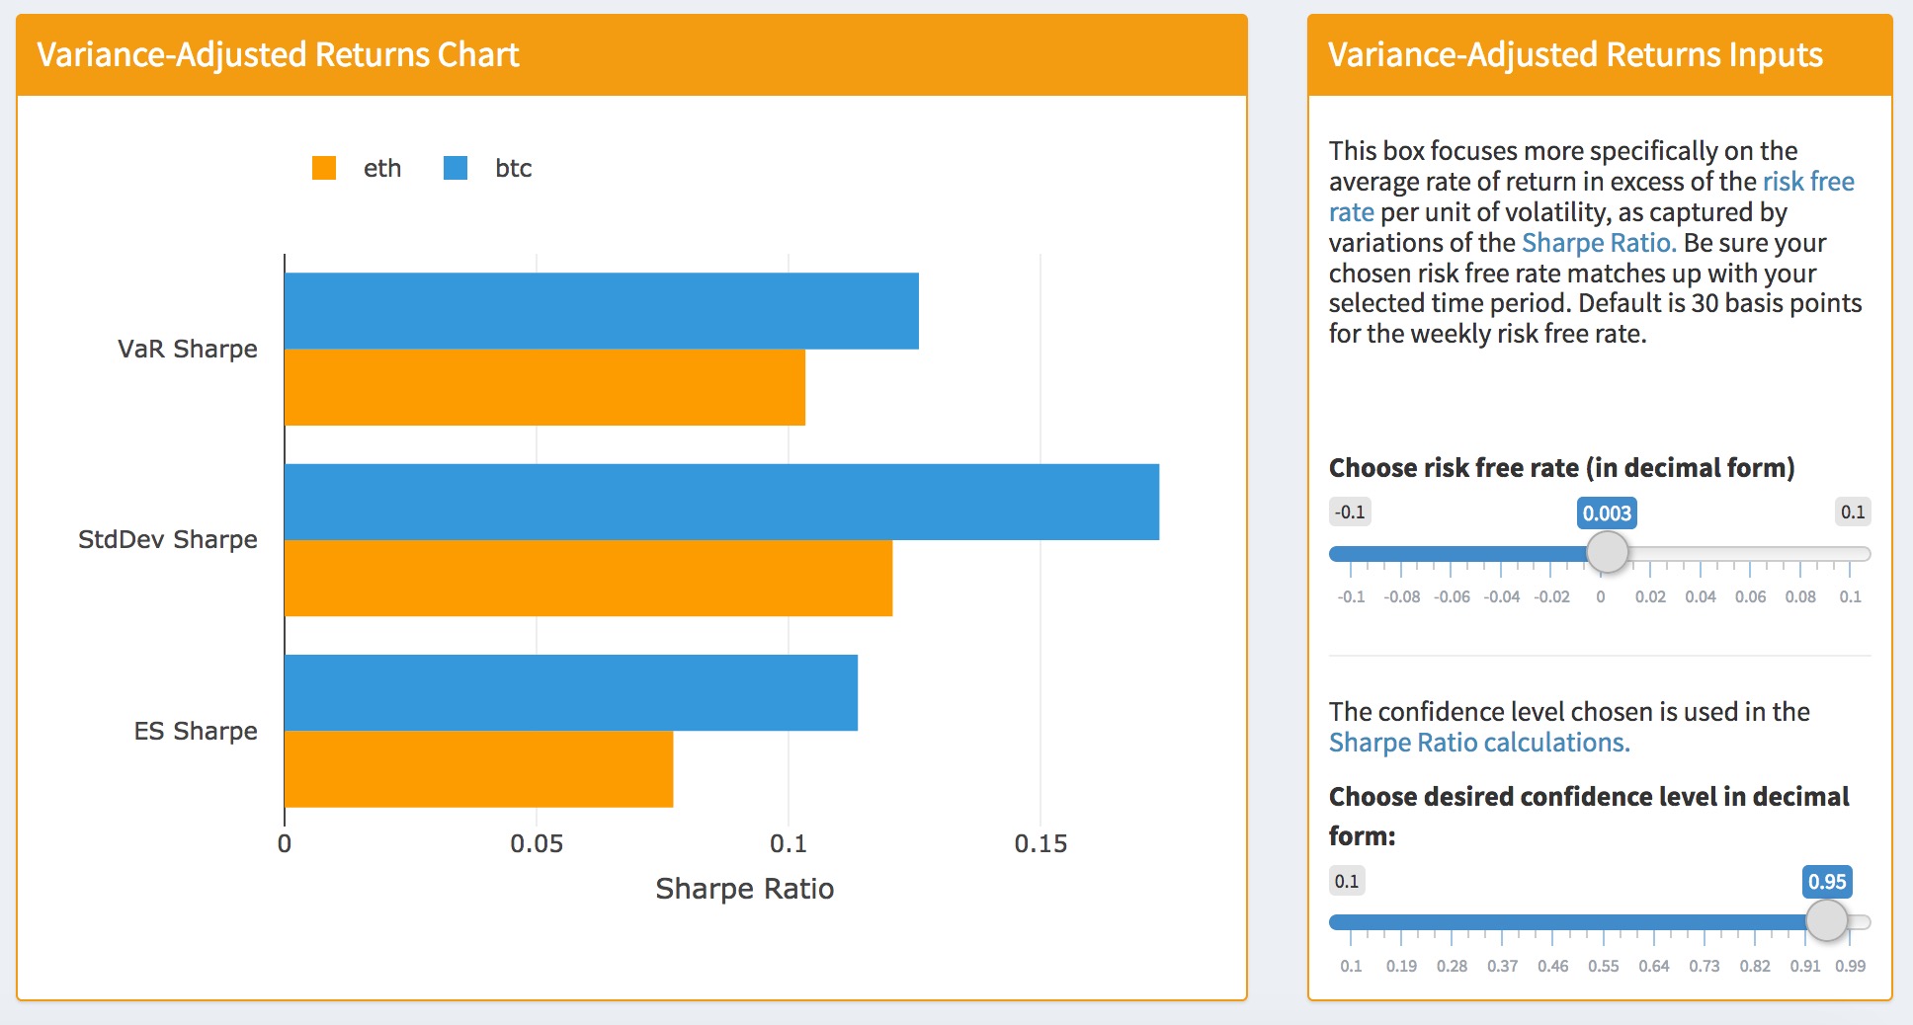
Task: Toggle the btc legend swatch
Action: tap(456, 168)
